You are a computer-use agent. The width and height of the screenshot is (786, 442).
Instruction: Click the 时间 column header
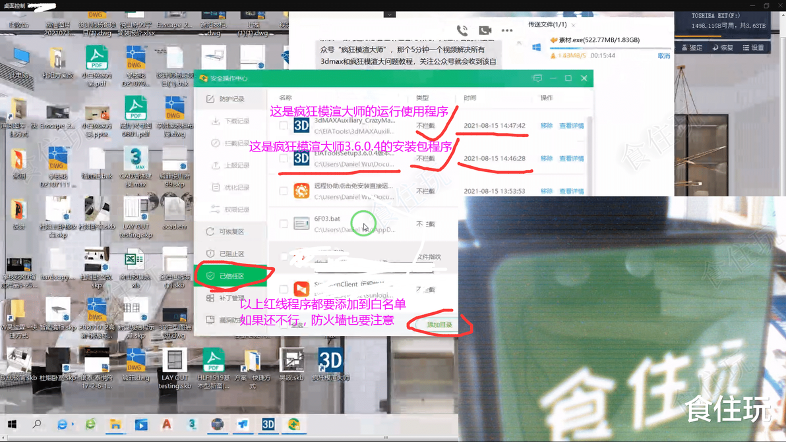(469, 97)
